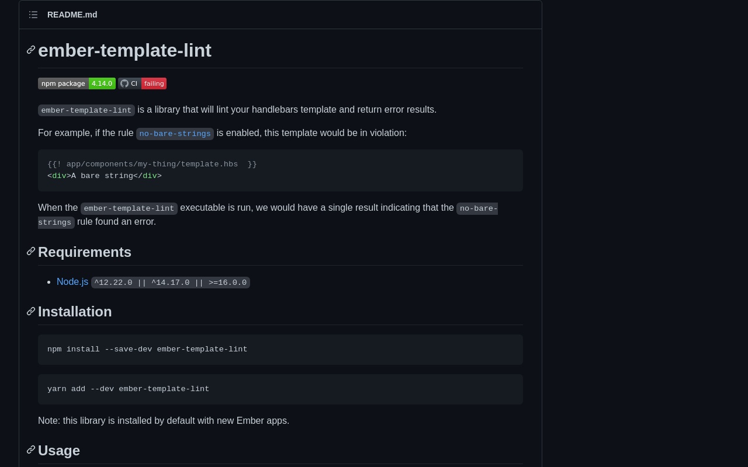The width and height of the screenshot is (748, 467).
Task: Click inline ember-template-lint code in first paragraph
Action: pyautogui.click(x=86, y=110)
